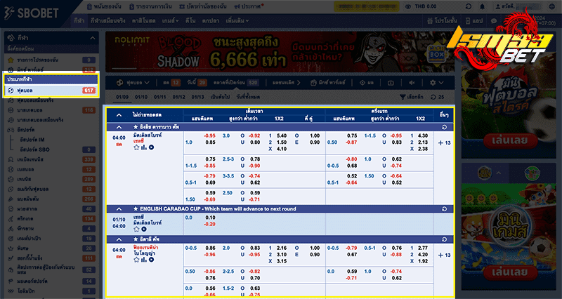Favorite the Fiorentina vs Bologna match star

coord(136,260)
